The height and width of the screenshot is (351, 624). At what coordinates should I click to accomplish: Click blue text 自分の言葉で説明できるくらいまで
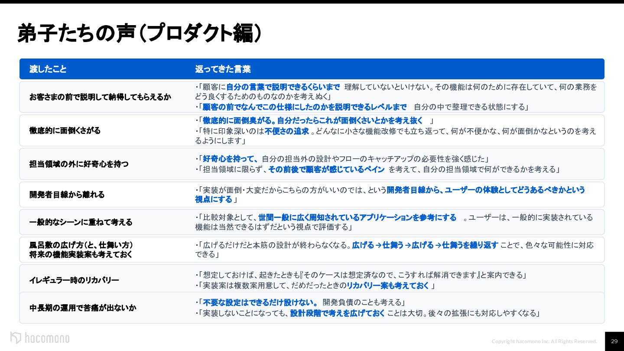coord(283,87)
